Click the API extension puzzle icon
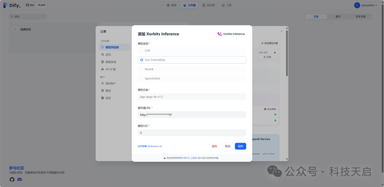 pos(103,69)
